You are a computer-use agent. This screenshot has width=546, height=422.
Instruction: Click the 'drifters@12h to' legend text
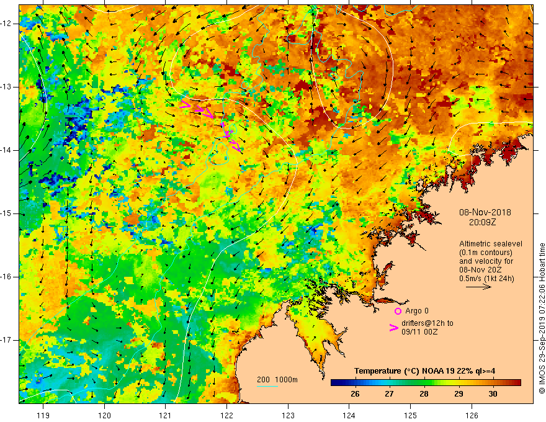tap(427, 323)
